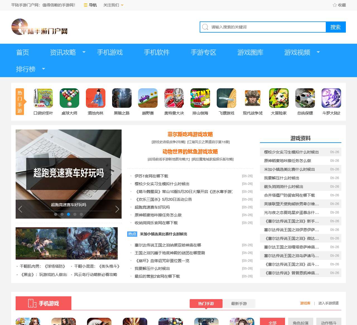357x325 pixels.
Task: Open the 奥特曼大决 game icon
Action: click(x=174, y=98)
